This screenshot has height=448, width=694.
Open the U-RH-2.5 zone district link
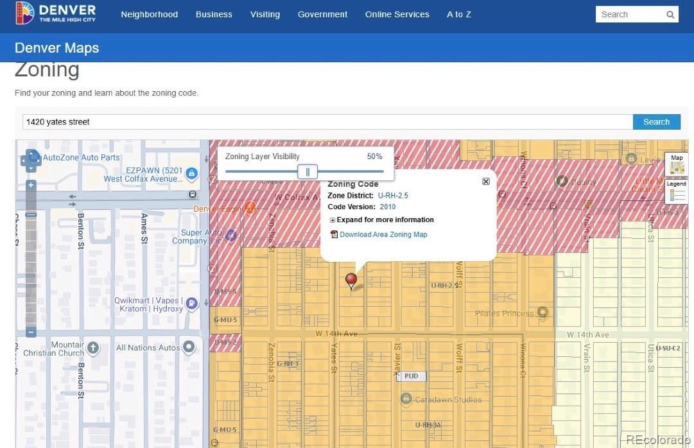393,195
